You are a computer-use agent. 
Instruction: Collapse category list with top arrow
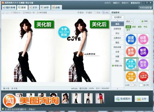point(117,21)
